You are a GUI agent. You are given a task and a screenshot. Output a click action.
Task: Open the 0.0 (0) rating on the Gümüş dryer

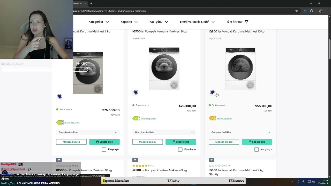point(220,166)
